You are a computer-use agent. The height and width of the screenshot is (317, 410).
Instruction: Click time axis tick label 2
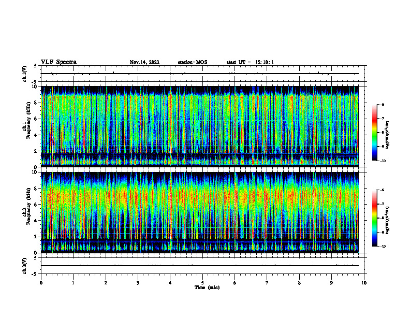(106, 283)
